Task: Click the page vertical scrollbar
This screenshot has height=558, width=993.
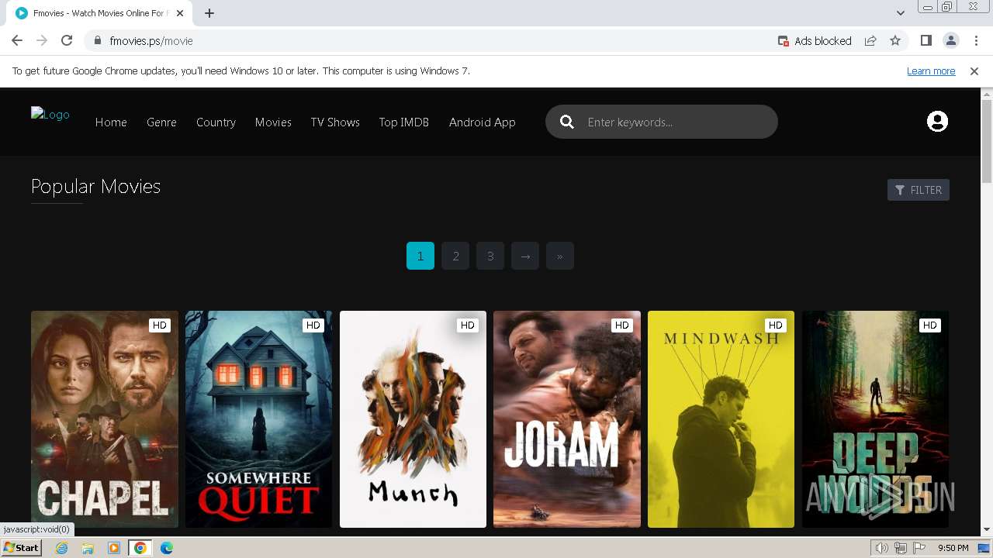Action: pos(987,141)
